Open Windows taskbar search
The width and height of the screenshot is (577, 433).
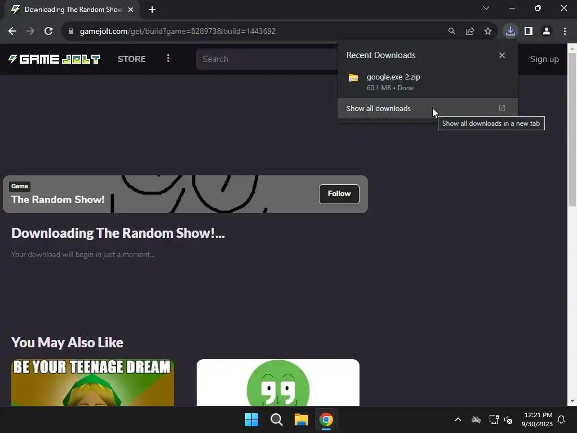click(276, 419)
